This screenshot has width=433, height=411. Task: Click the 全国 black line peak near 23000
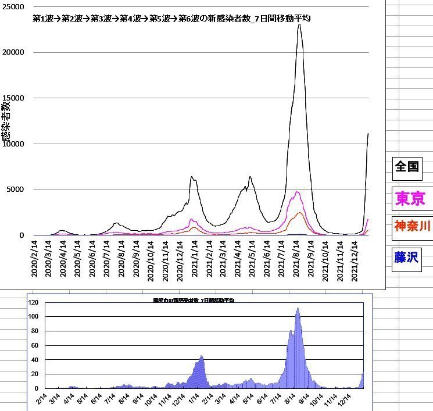(x=299, y=24)
